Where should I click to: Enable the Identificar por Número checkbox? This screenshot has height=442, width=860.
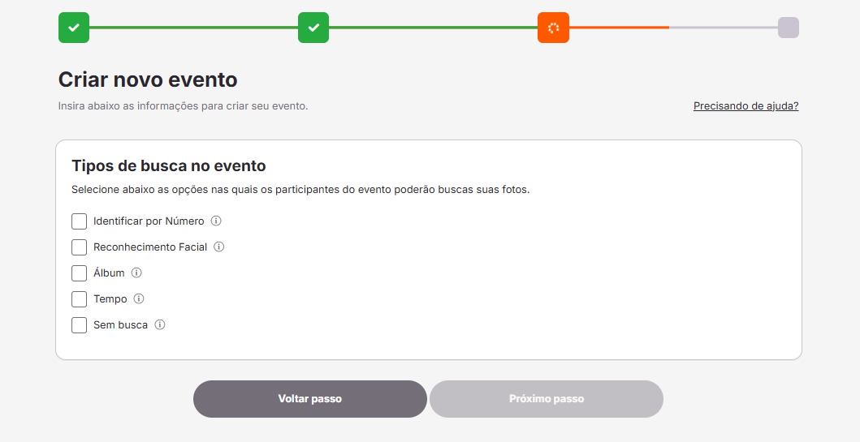[79, 221]
